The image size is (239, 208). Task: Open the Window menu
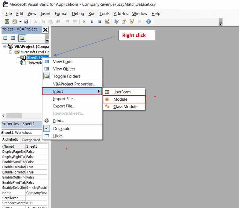pos(140,14)
